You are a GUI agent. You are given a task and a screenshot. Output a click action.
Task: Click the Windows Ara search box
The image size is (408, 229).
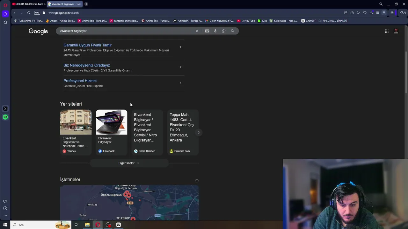(x=41, y=225)
